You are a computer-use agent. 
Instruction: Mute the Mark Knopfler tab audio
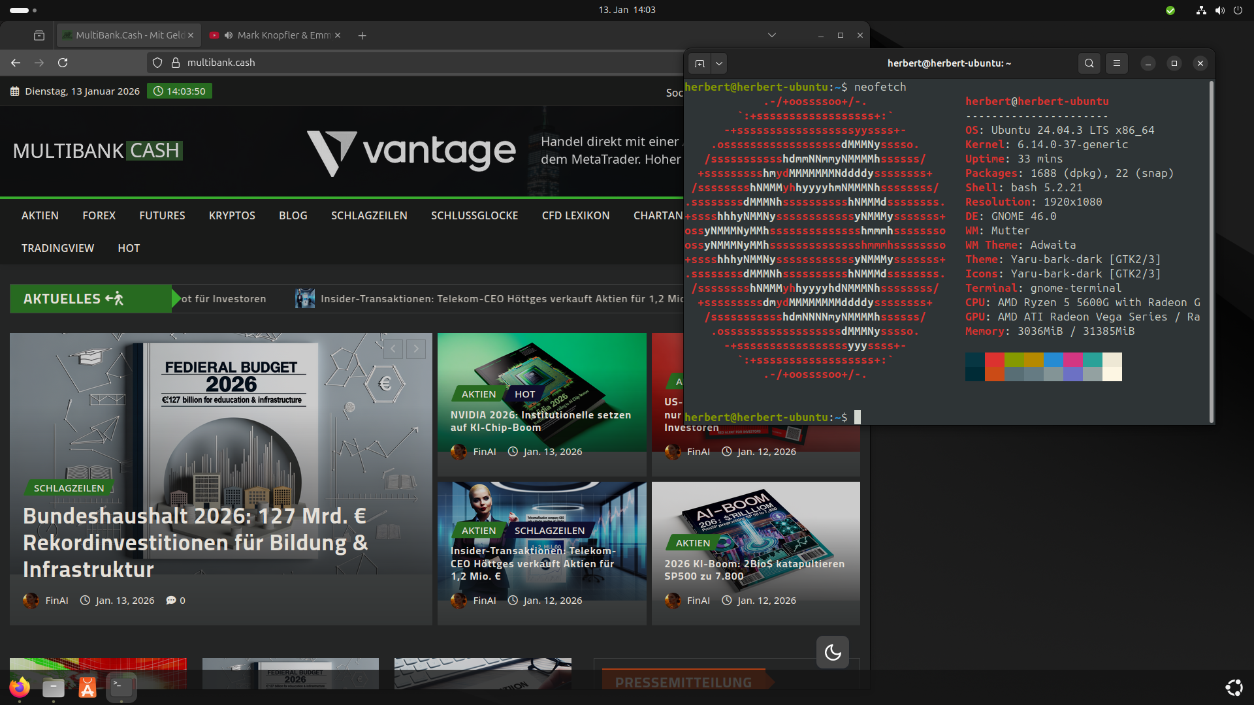click(228, 35)
